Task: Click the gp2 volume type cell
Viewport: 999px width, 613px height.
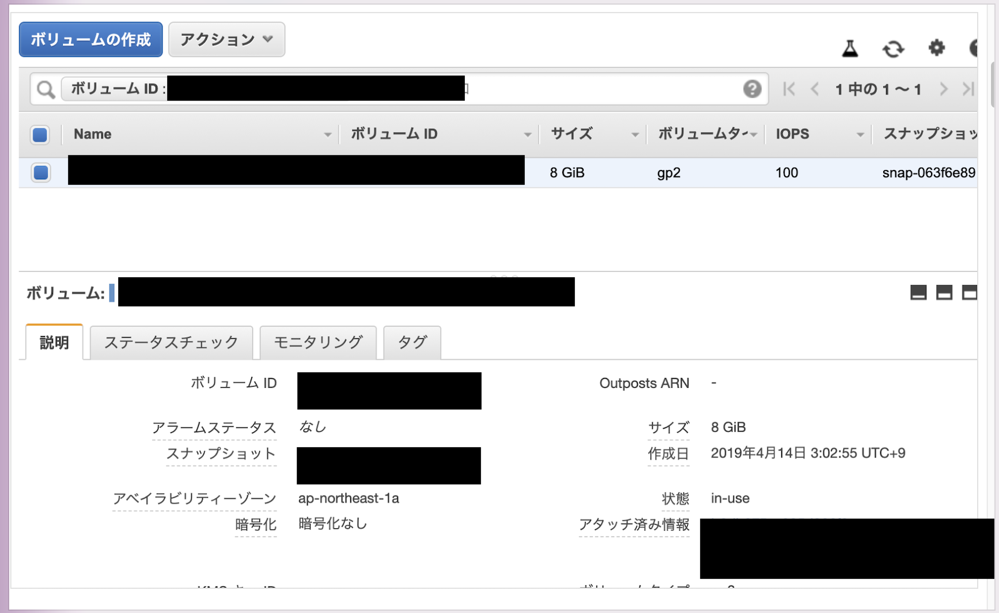Action: [x=668, y=173]
